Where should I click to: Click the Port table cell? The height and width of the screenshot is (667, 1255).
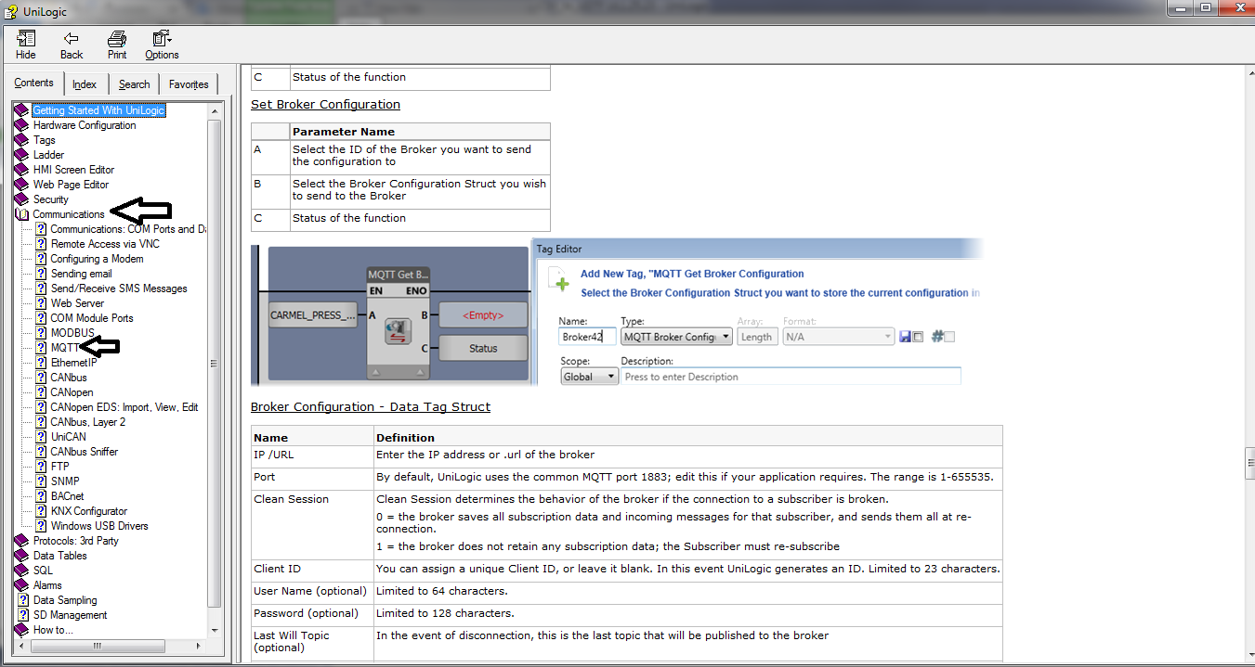pyautogui.click(x=312, y=478)
